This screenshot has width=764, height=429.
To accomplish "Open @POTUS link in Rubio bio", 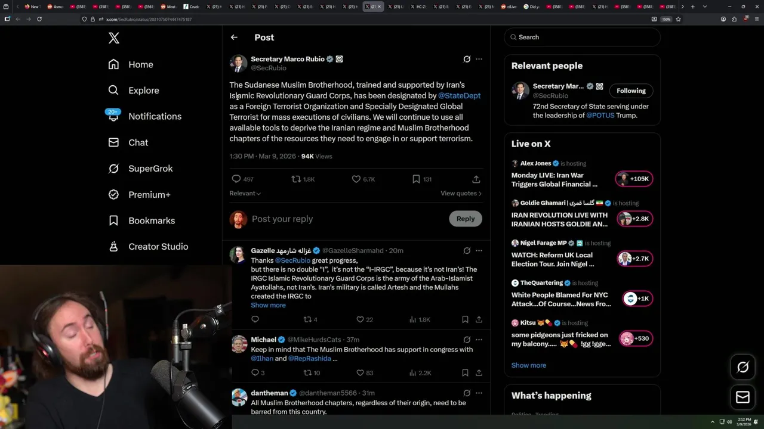I will pyautogui.click(x=600, y=115).
